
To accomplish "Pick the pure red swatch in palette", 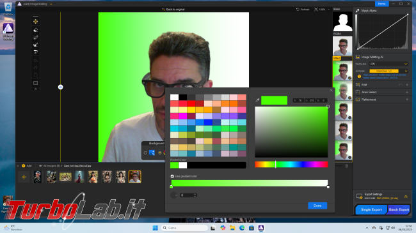I will [x=191, y=103].
